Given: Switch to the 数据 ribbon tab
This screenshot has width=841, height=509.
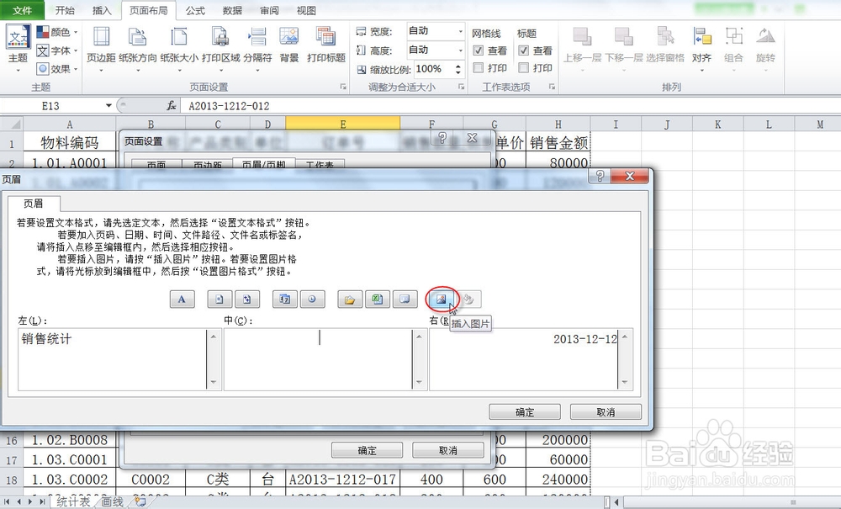Looking at the screenshot, I should click(x=232, y=10).
